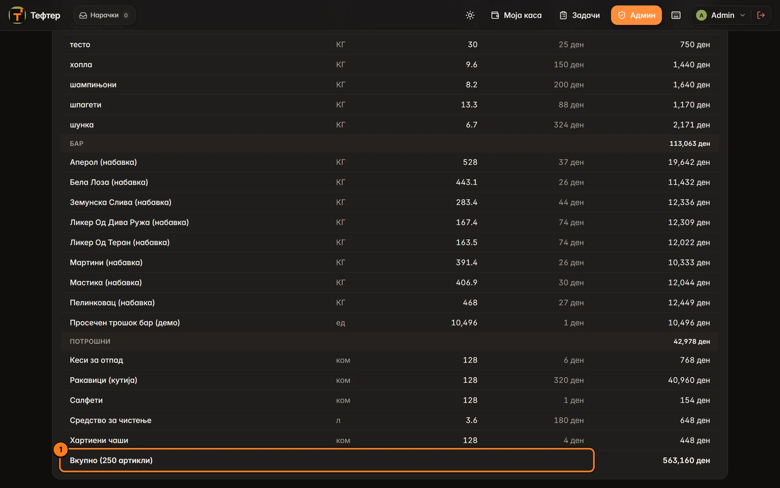Select Аперол (набавка) row
This screenshot has height=488, width=780.
click(390, 162)
